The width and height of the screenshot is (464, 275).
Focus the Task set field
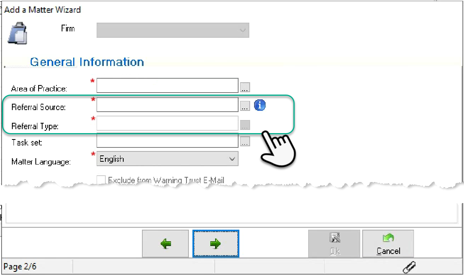pos(167,140)
